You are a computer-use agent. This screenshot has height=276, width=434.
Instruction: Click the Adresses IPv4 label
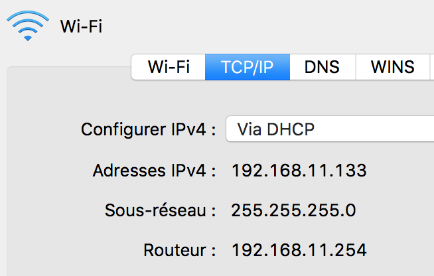tap(154, 171)
